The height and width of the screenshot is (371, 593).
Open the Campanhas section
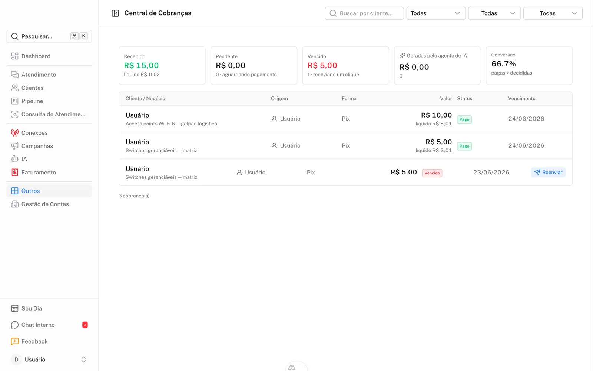pyautogui.click(x=49, y=146)
